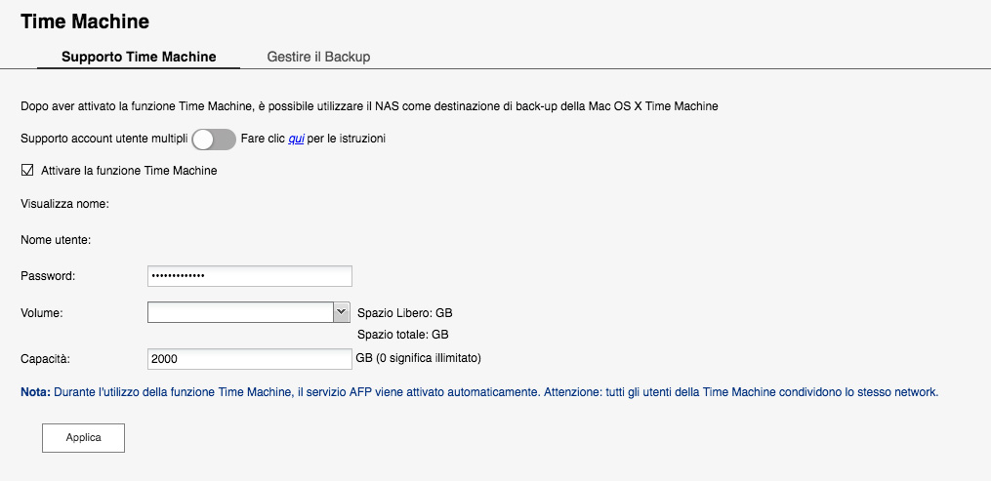Click the "Capacità:" field label
991x481 pixels.
[45, 359]
